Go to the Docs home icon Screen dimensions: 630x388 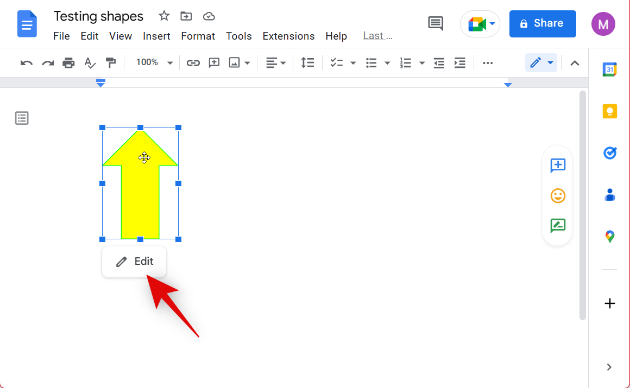[27, 24]
